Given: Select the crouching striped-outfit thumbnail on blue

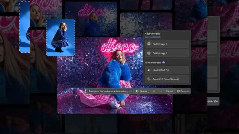Looking at the screenshot, I should [60, 37].
